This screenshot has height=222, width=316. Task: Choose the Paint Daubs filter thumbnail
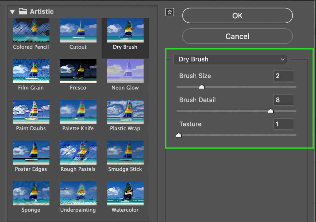[x=31, y=112]
